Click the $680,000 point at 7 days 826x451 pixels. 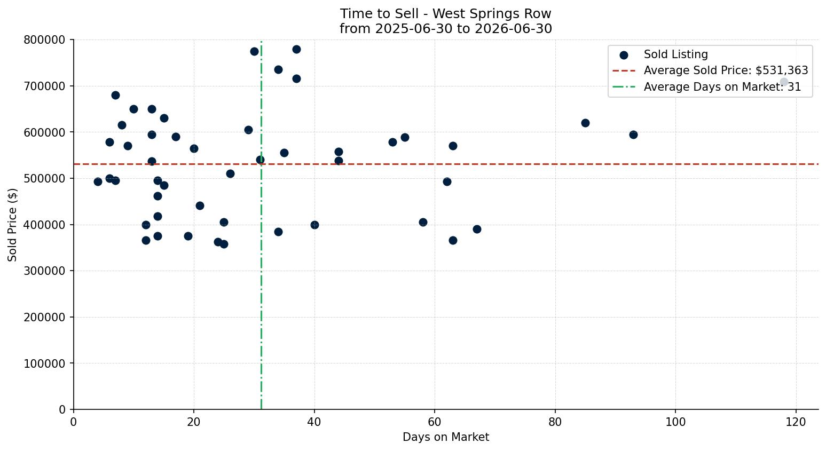coord(115,95)
